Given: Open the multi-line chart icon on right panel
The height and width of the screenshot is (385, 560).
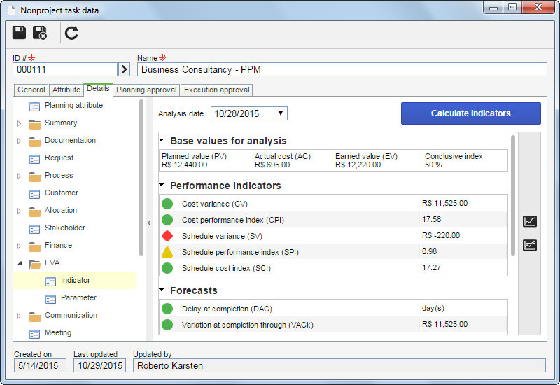Looking at the screenshot, I should click(530, 245).
